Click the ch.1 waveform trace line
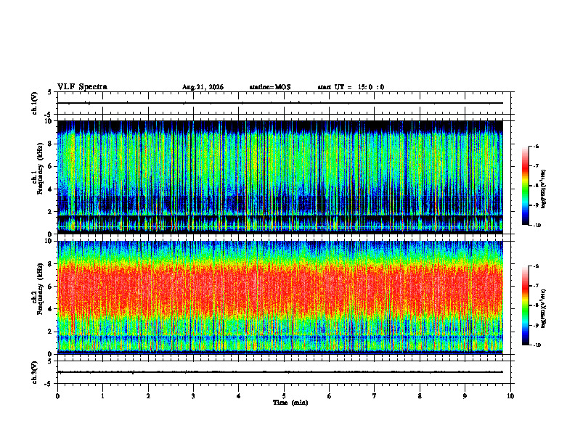575x444 pixels. point(280,103)
